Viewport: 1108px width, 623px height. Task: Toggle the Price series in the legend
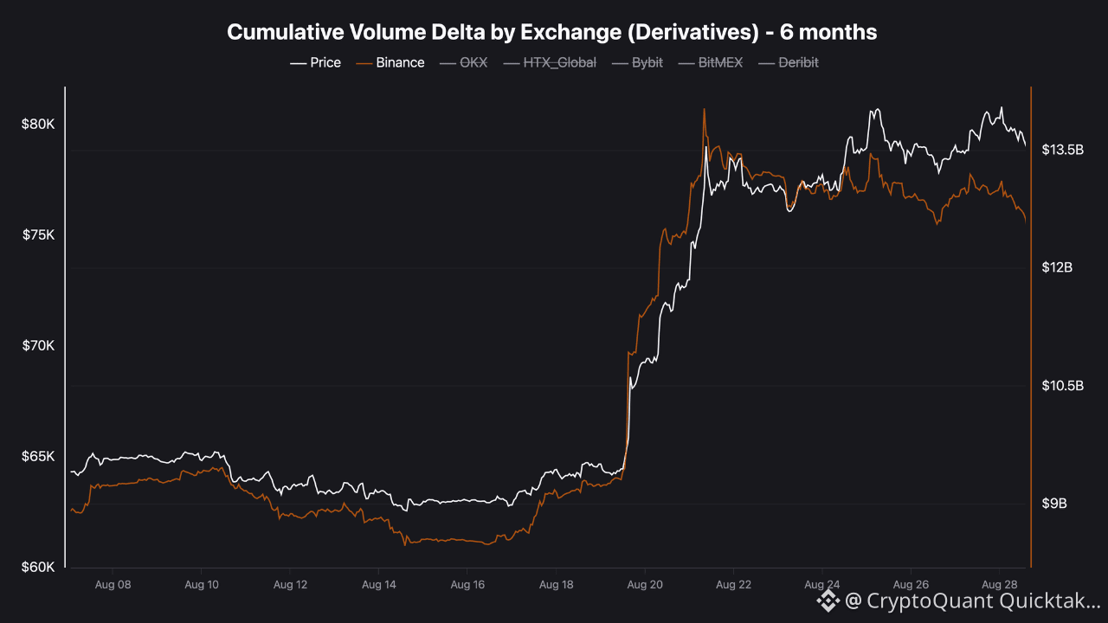315,62
